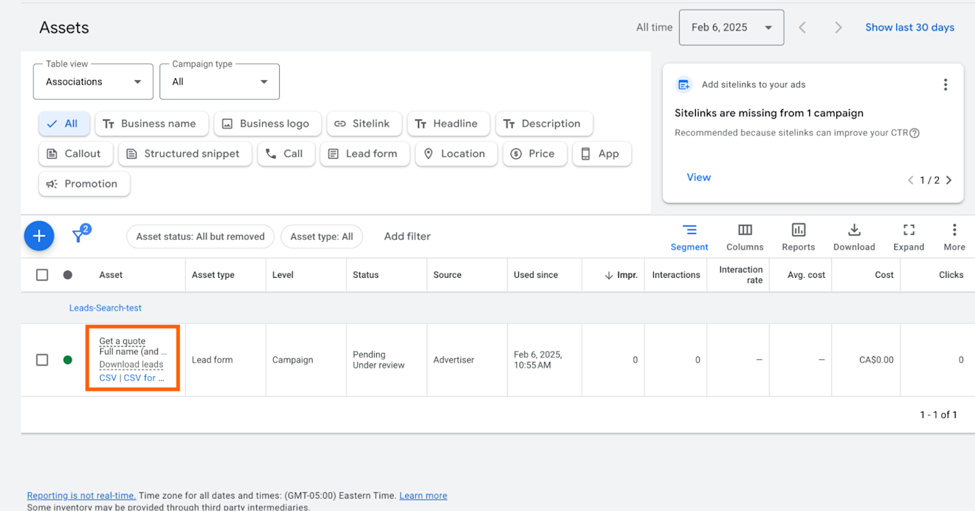Open the Table view dropdown
This screenshot has width=975, height=511.
pos(93,82)
